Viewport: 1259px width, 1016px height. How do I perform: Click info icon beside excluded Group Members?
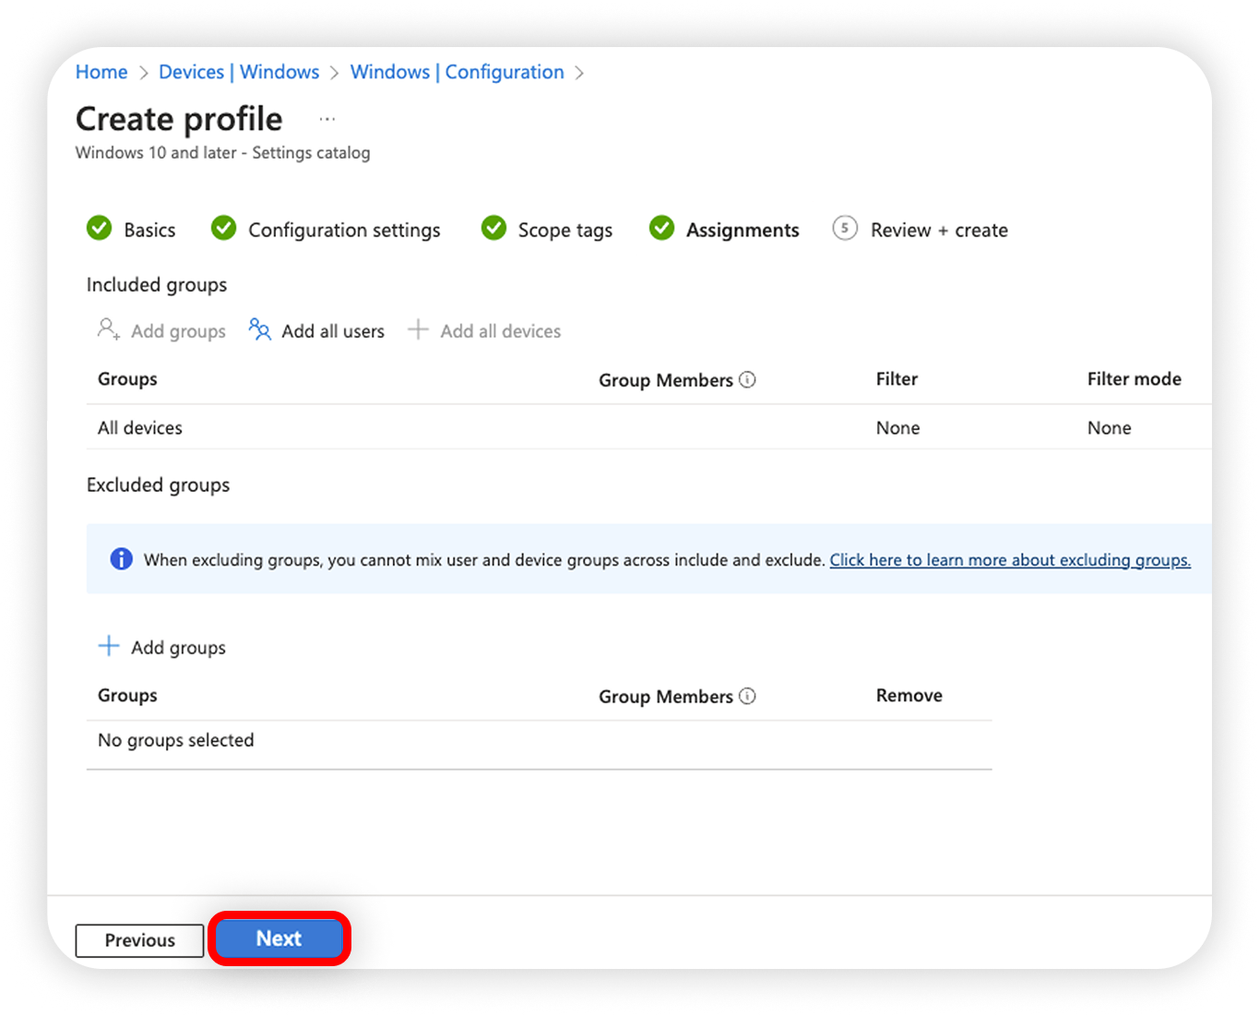[x=747, y=696]
